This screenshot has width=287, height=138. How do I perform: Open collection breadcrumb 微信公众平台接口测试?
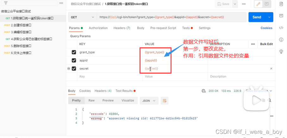[x=86, y=4]
